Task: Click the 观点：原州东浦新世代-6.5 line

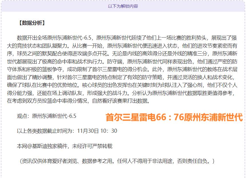Action: tap(47, 116)
